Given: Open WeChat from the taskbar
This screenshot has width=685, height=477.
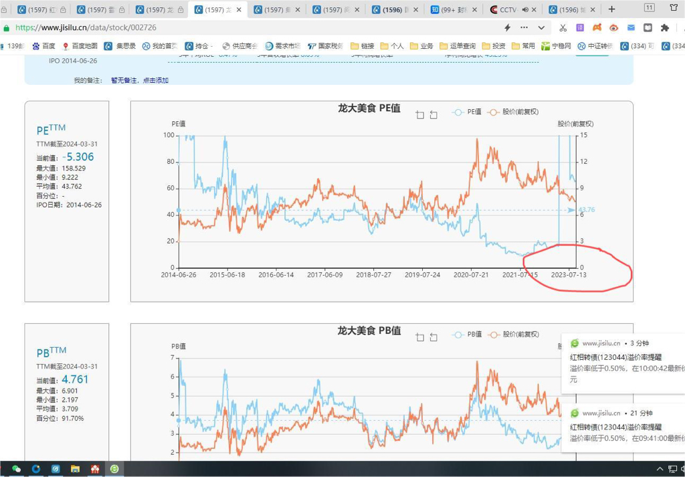Looking at the screenshot, I should coord(16,469).
